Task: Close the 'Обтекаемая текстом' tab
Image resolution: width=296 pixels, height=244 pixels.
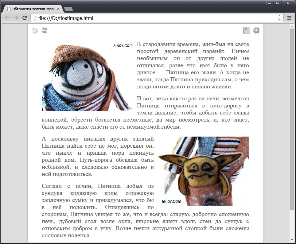Action: tap(58, 9)
